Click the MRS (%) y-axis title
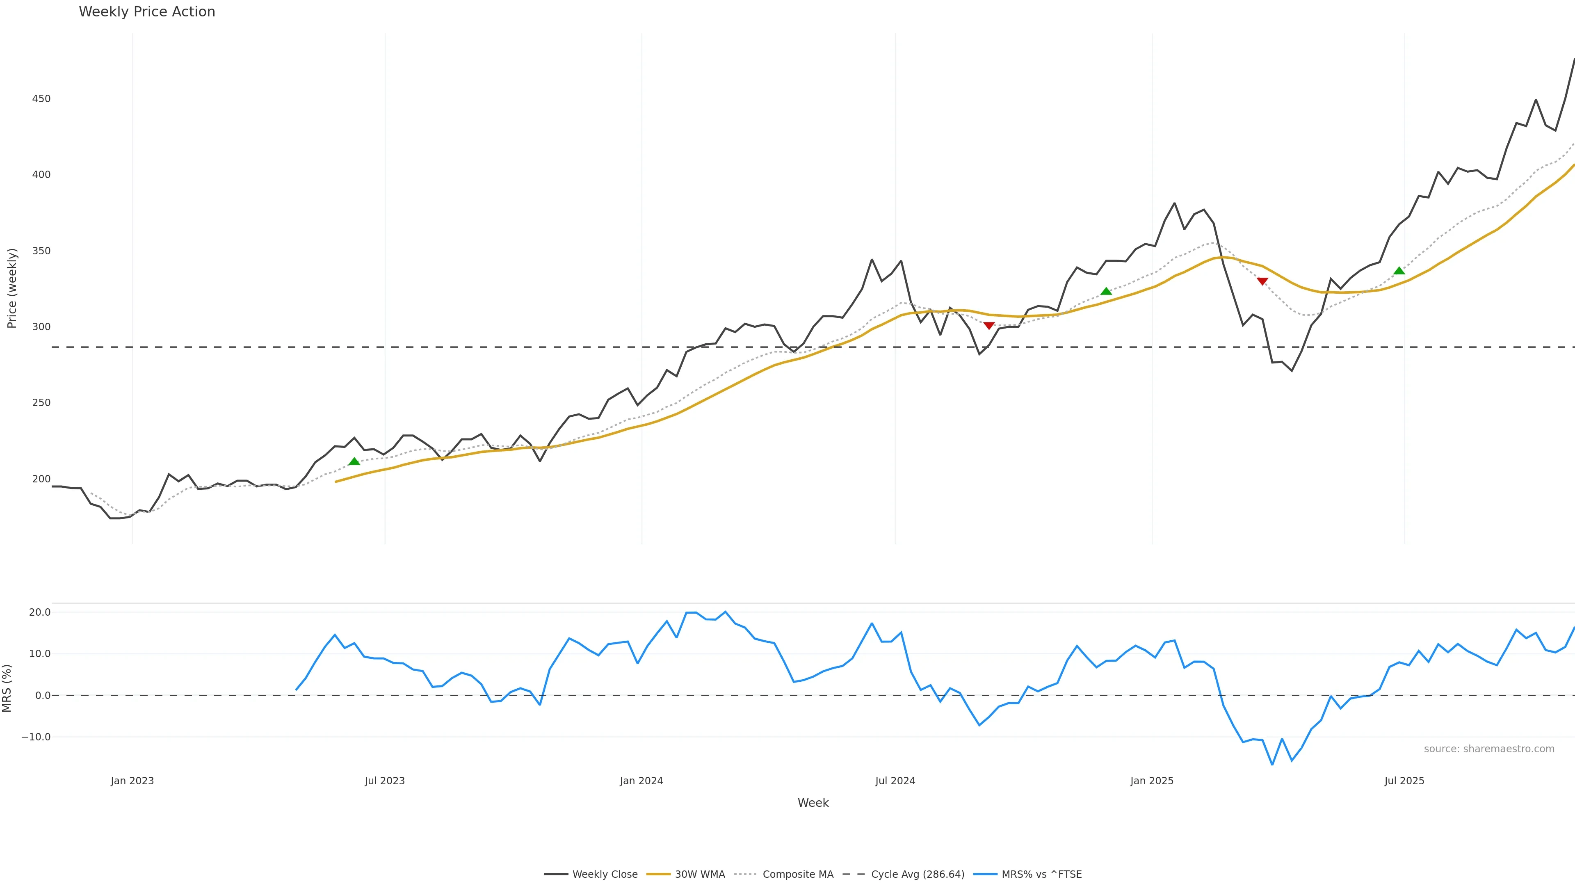 tap(7, 688)
